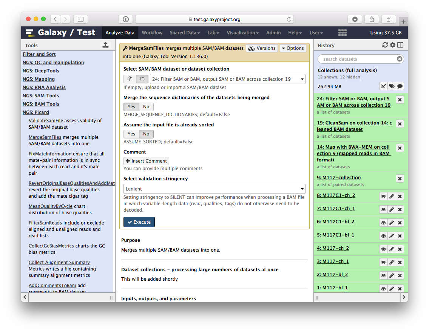The width and height of the screenshot is (429, 332).
Task: Expand the NGS: Picard tool section
Action: pos(36,112)
